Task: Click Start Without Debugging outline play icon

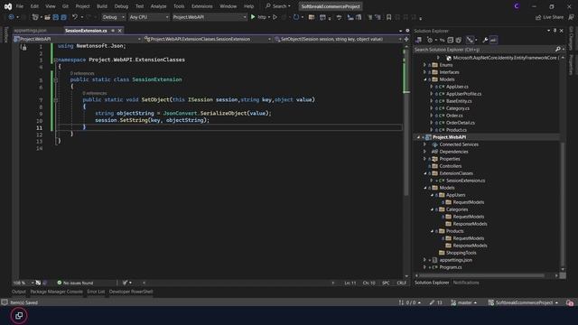Action: pyautogui.click(x=275, y=17)
